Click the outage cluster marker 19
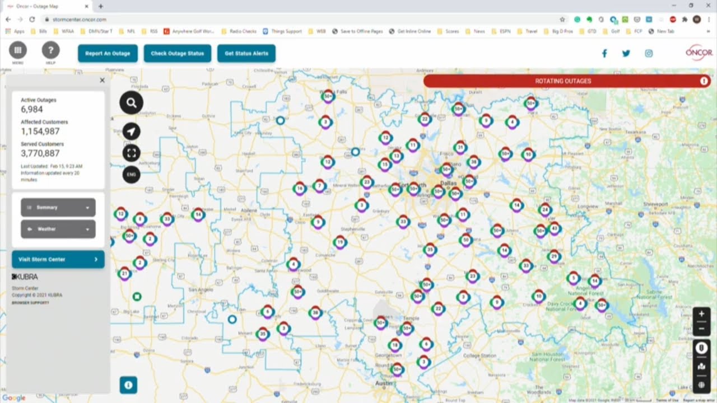This screenshot has width=717, height=403. [x=339, y=242]
